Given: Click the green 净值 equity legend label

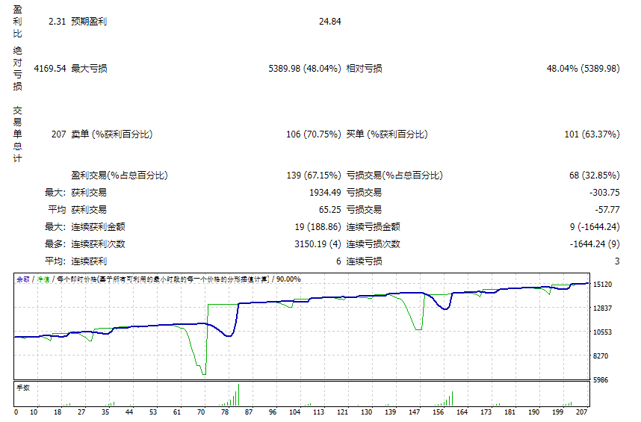Looking at the screenshot, I should 43,279.
